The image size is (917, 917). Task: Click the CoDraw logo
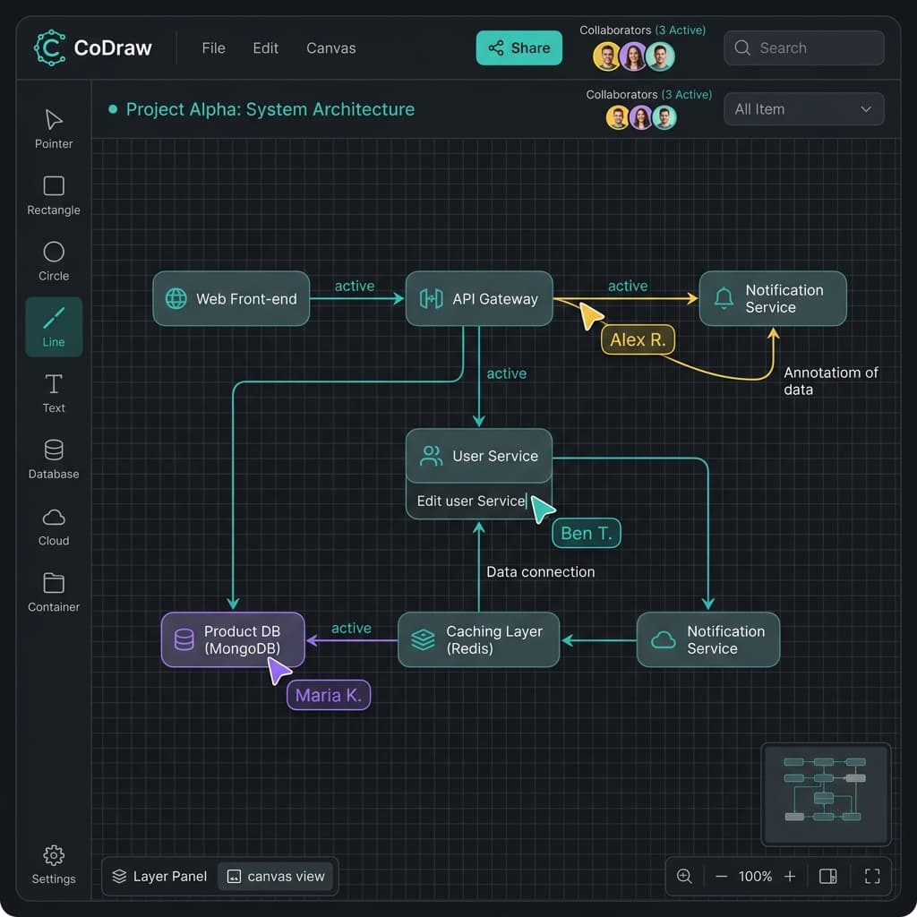coord(93,48)
